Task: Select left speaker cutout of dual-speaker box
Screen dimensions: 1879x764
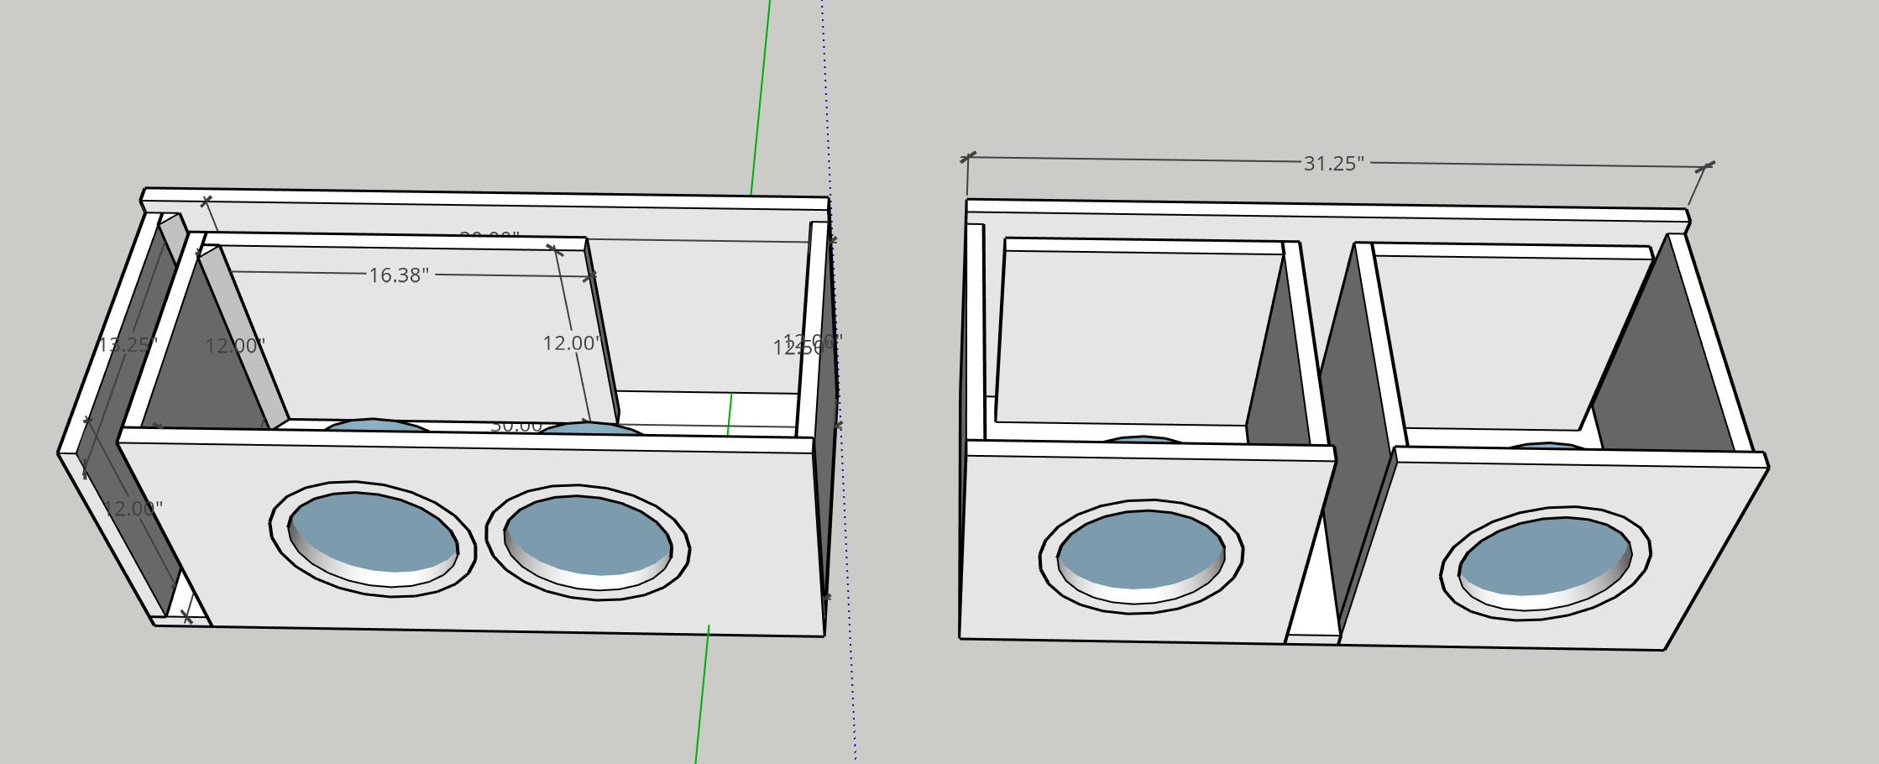Action: tap(373, 539)
